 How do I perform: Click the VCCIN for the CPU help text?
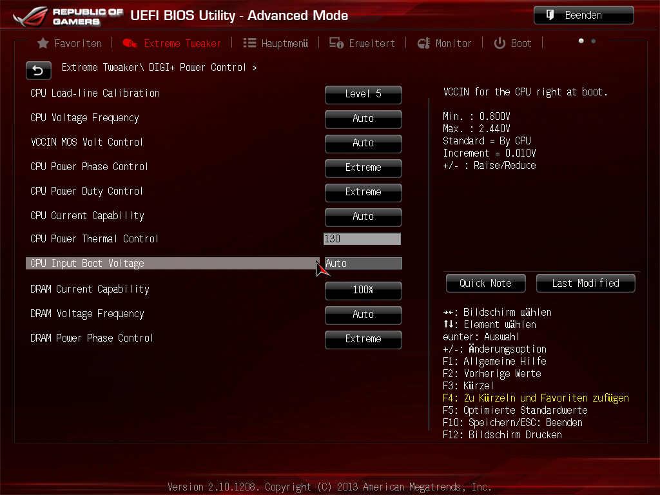pyautogui.click(x=525, y=92)
